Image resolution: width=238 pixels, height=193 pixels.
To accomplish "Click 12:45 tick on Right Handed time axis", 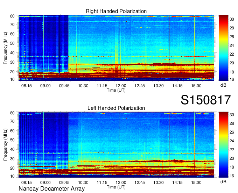I will point(140,86).
